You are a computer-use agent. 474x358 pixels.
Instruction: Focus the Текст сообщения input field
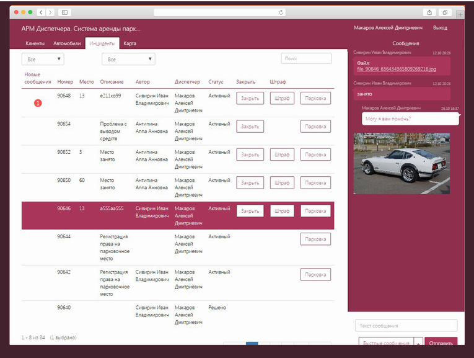click(406, 326)
